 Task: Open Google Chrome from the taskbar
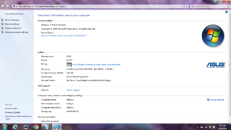pyautogui.click(x=36, y=127)
